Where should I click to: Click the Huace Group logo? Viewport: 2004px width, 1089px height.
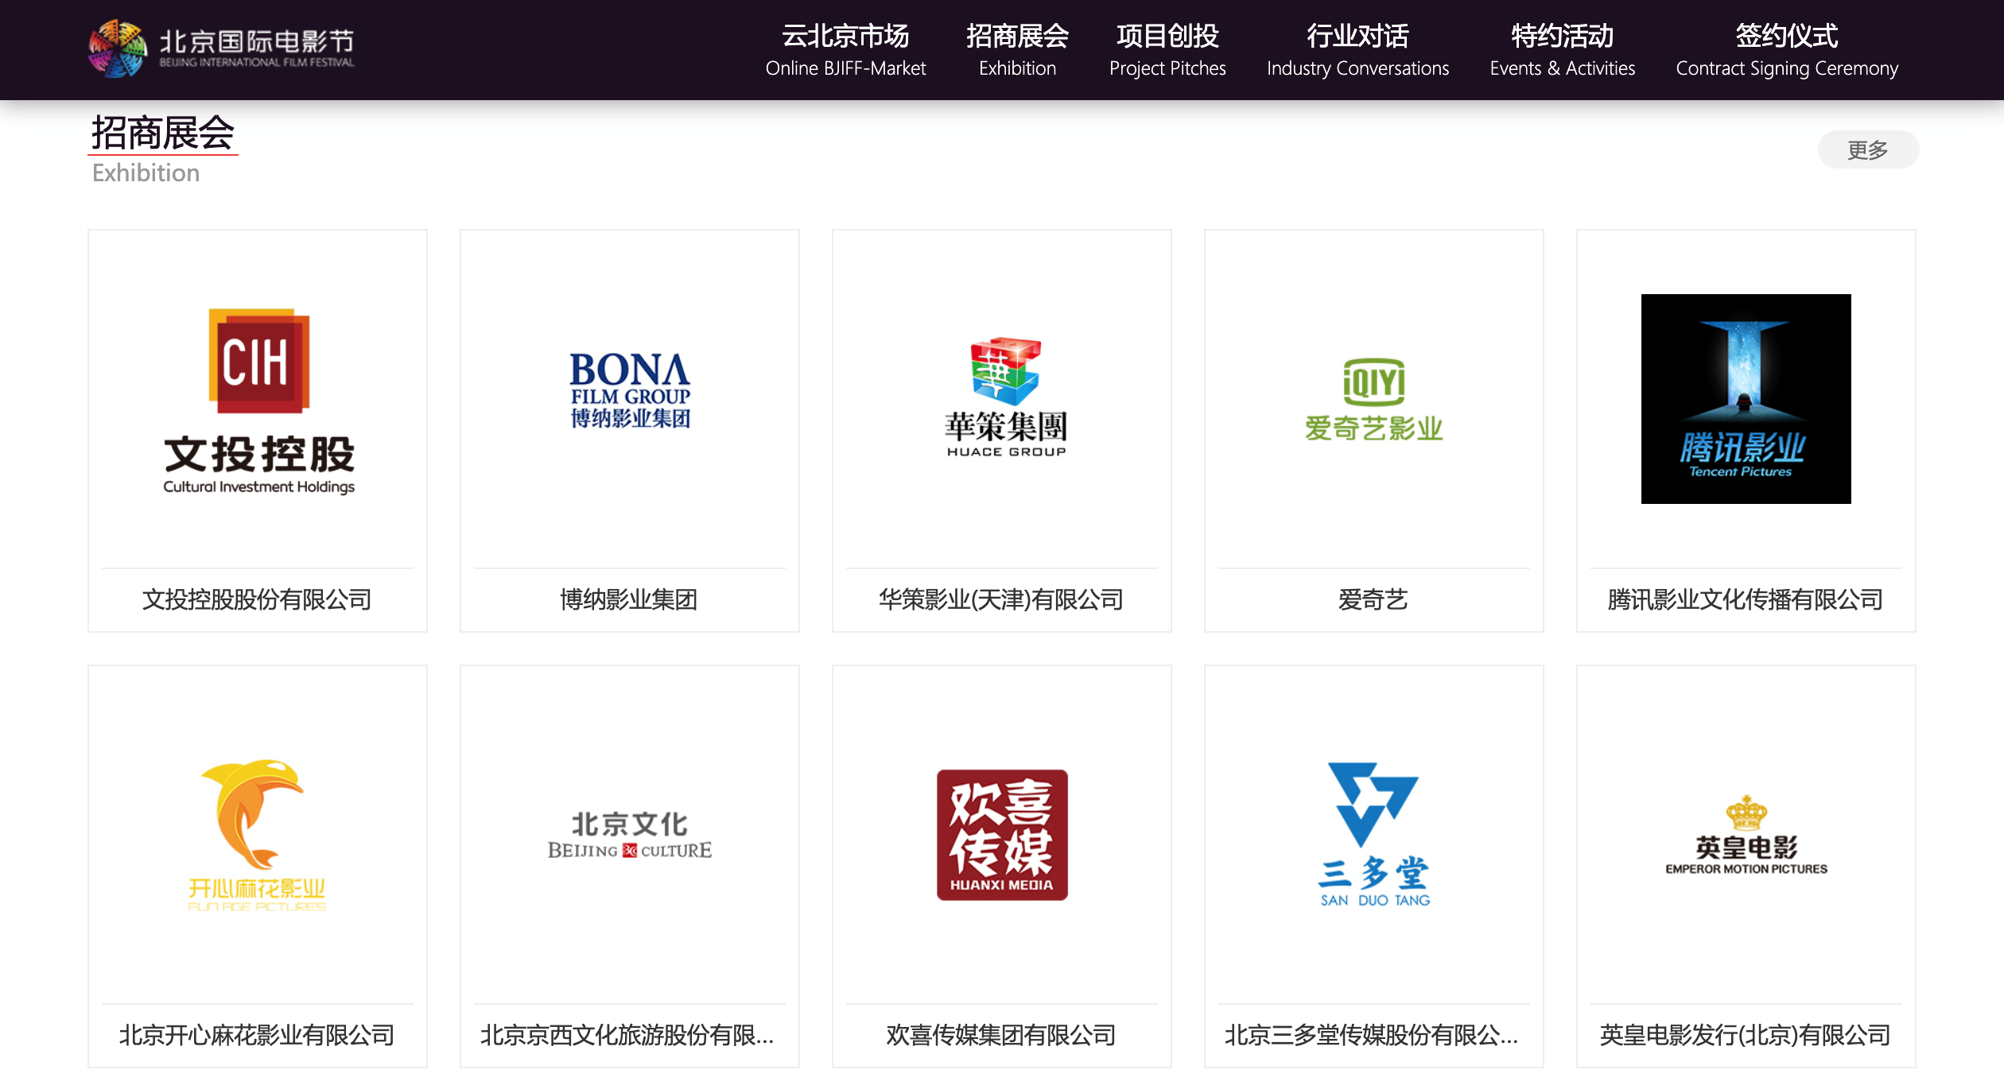pos(1005,397)
